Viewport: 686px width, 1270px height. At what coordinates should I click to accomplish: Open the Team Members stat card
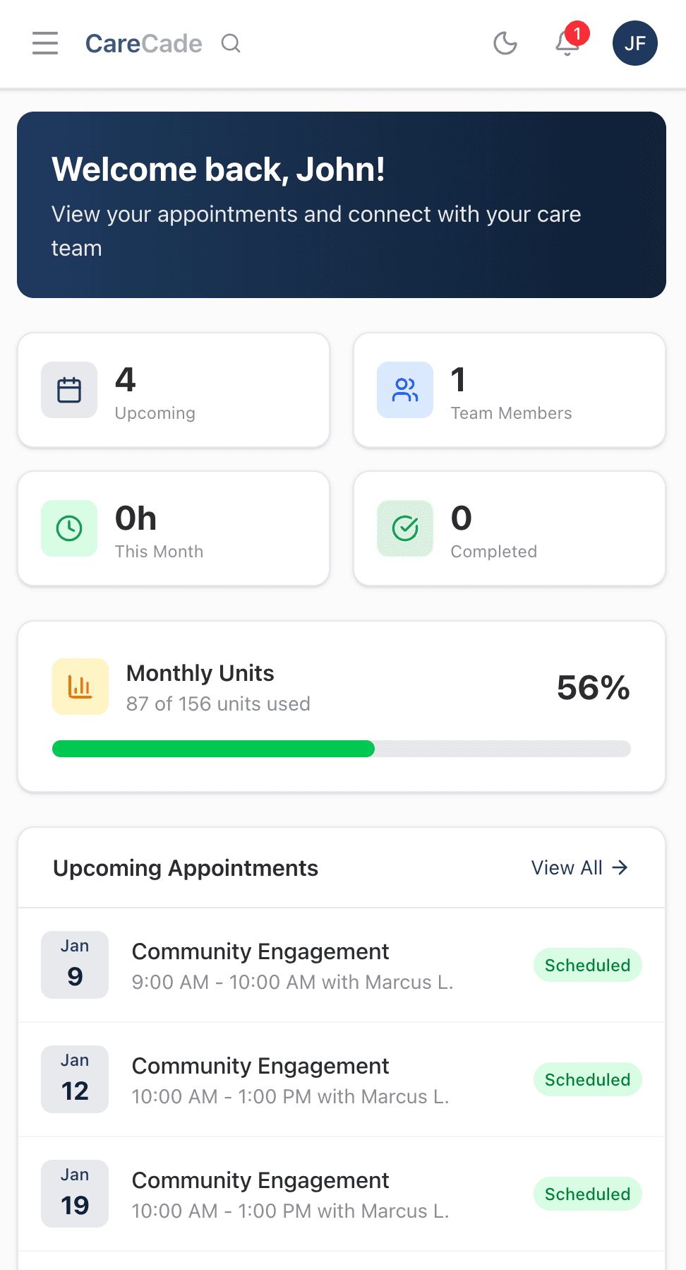(x=510, y=390)
